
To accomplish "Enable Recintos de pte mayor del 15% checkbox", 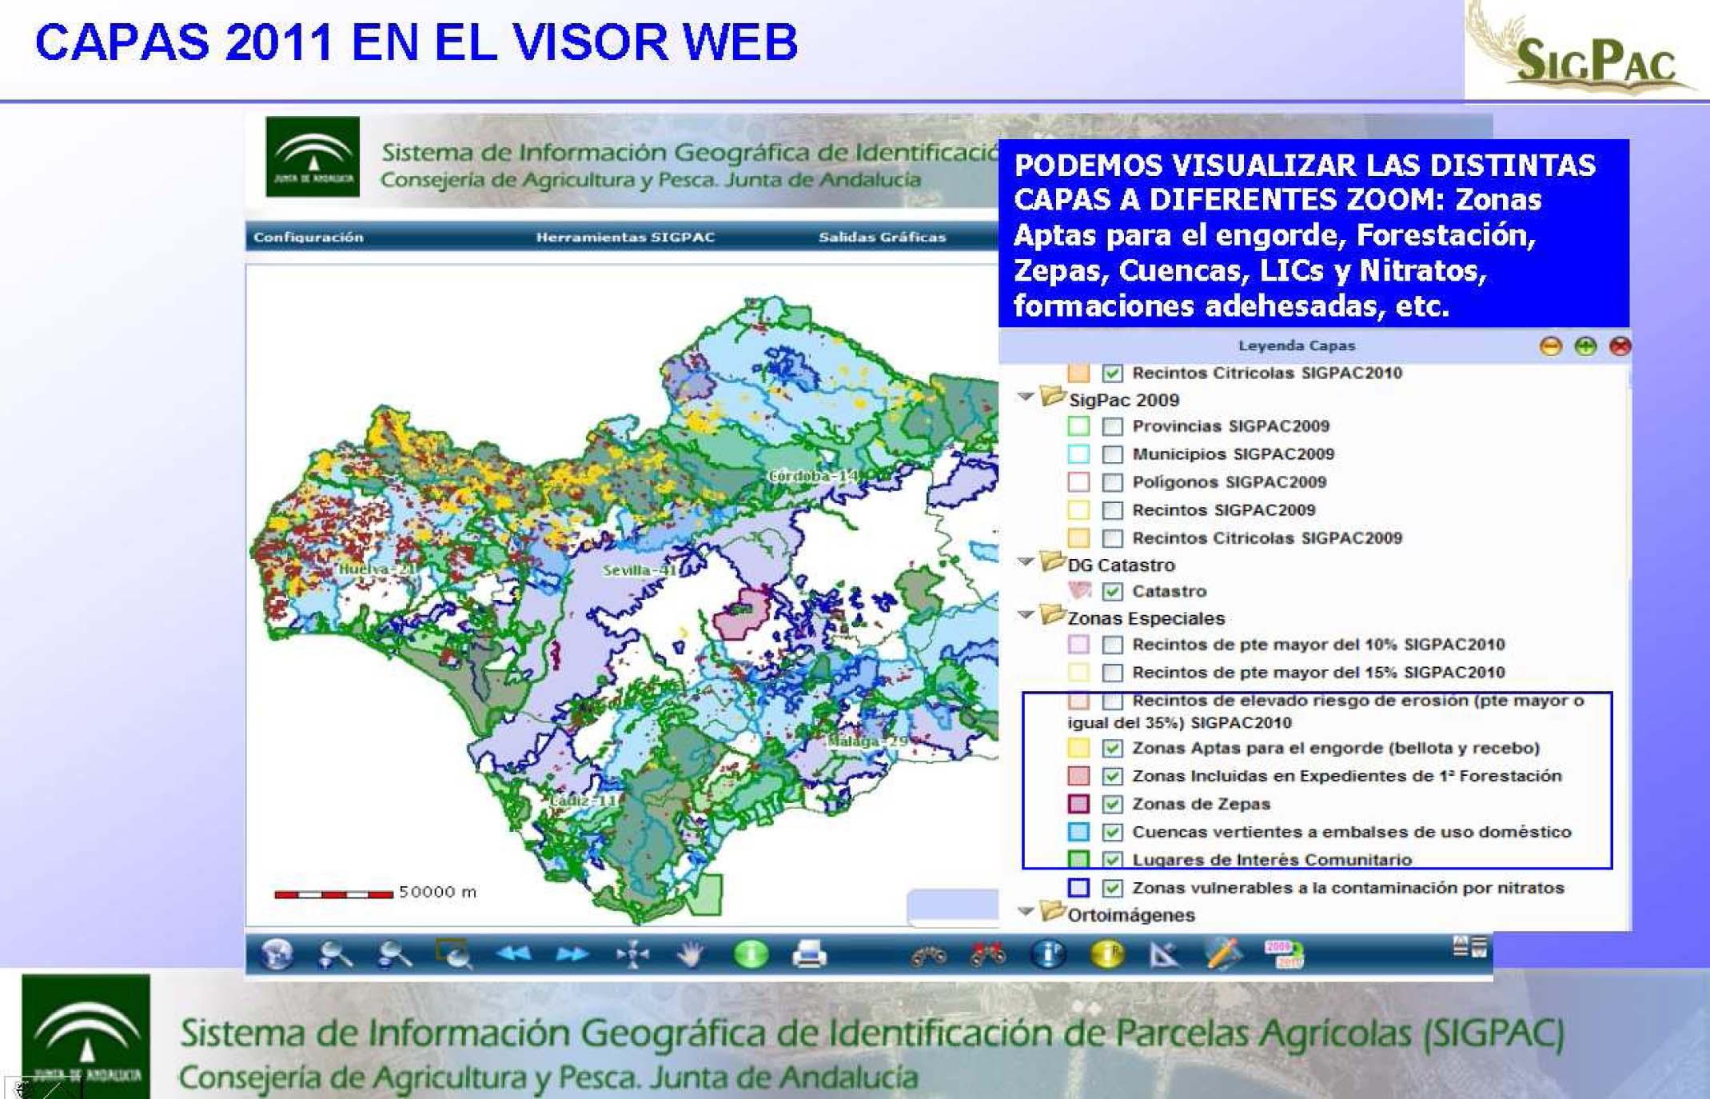I will [x=1112, y=673].
